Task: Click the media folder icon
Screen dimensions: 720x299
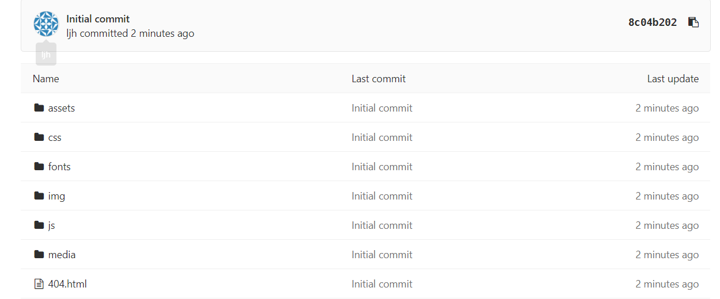Action: pos(39,254)
